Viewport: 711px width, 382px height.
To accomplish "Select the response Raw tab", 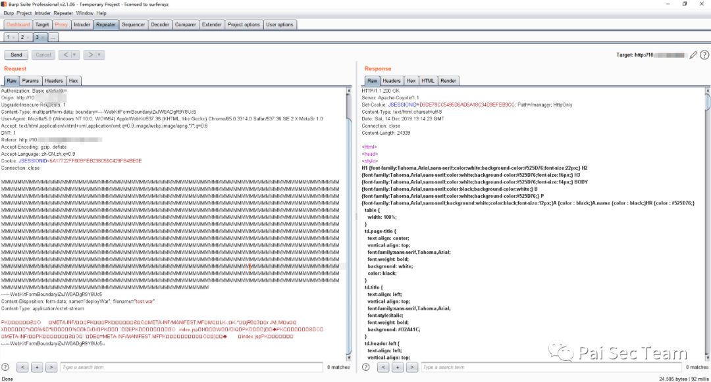I will 372,81.
